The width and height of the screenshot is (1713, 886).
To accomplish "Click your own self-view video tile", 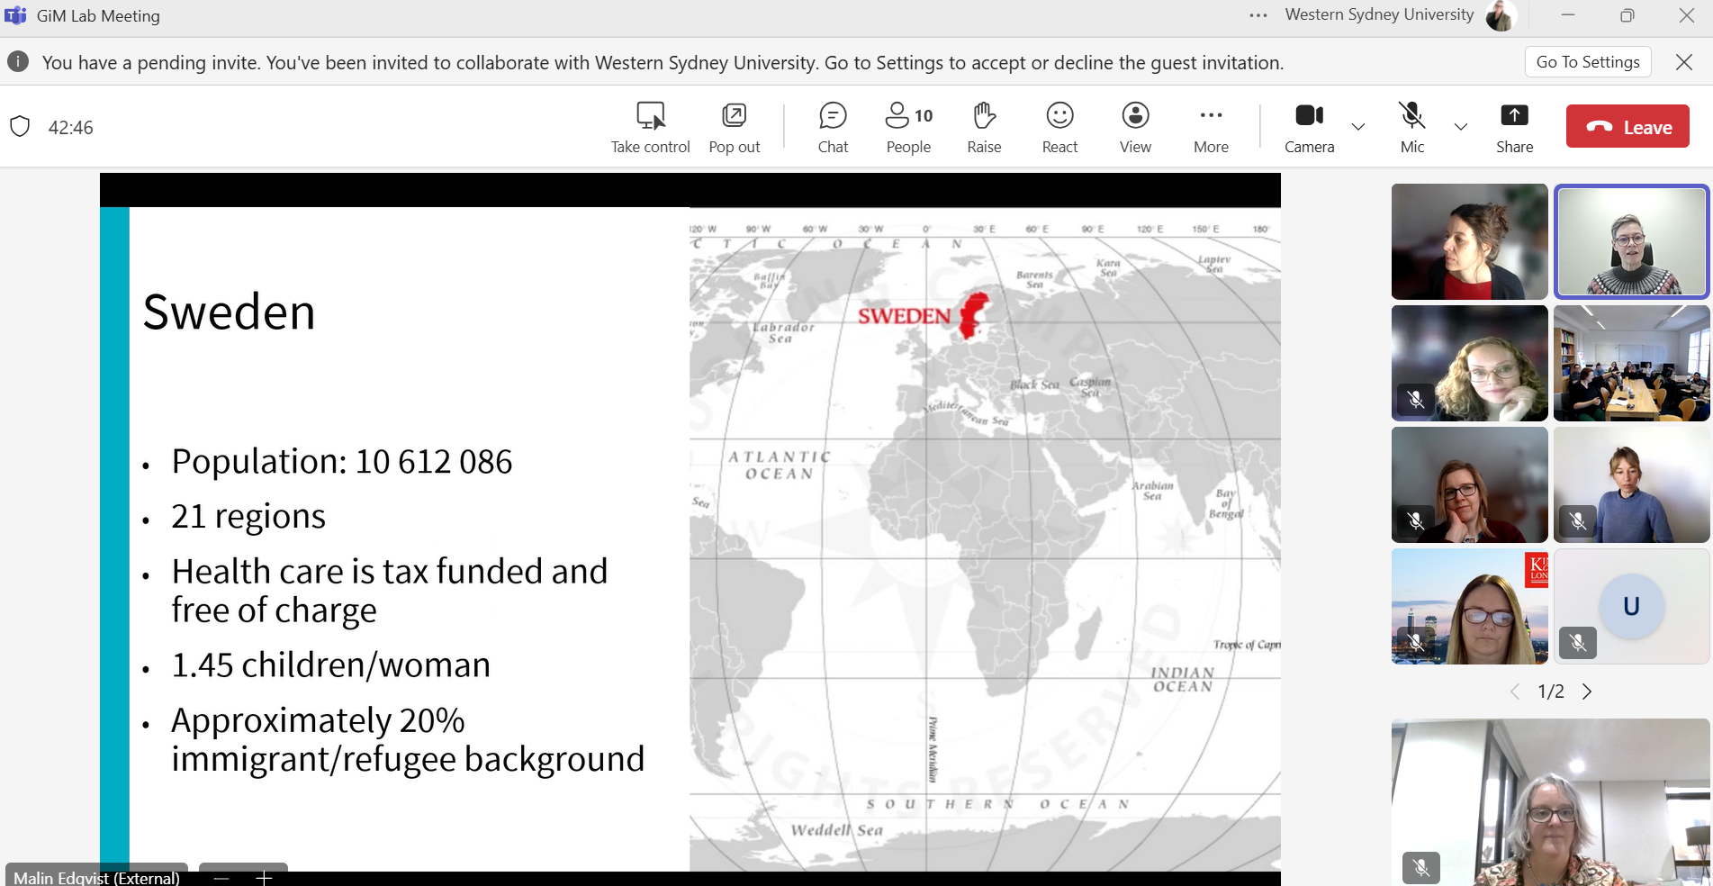I will point(1550,802).
